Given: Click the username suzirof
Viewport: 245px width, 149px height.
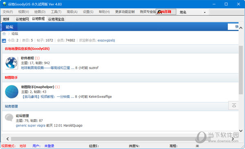Looking at the screenshot, I should click(94, 68).
